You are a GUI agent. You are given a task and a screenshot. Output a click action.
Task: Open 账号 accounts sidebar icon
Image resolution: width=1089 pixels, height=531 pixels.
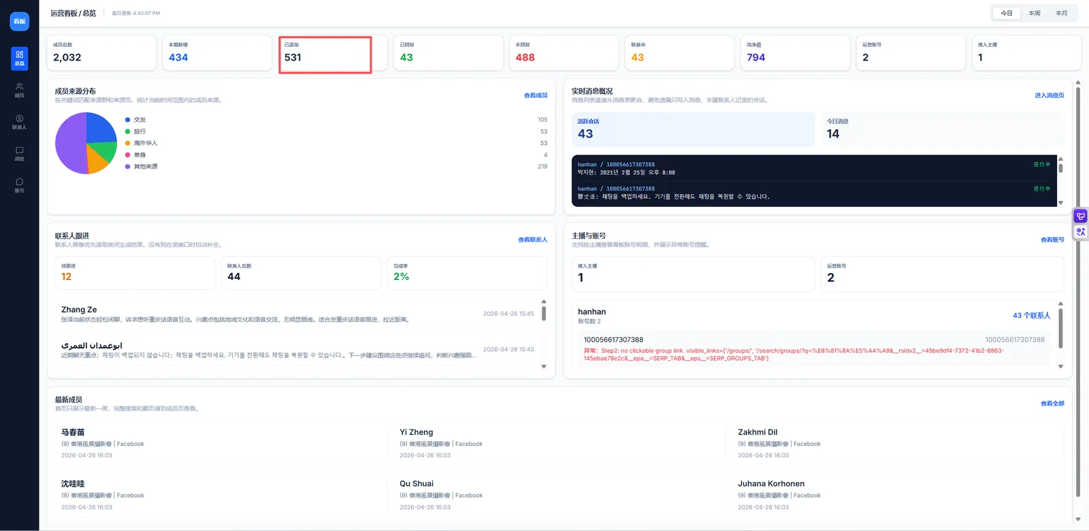[19, 186]
